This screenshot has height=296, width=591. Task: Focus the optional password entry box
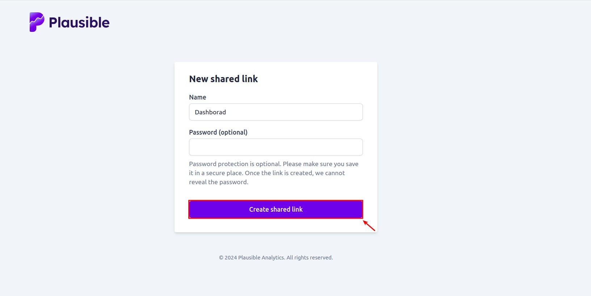pyautogui.click(x=276, y=147)
